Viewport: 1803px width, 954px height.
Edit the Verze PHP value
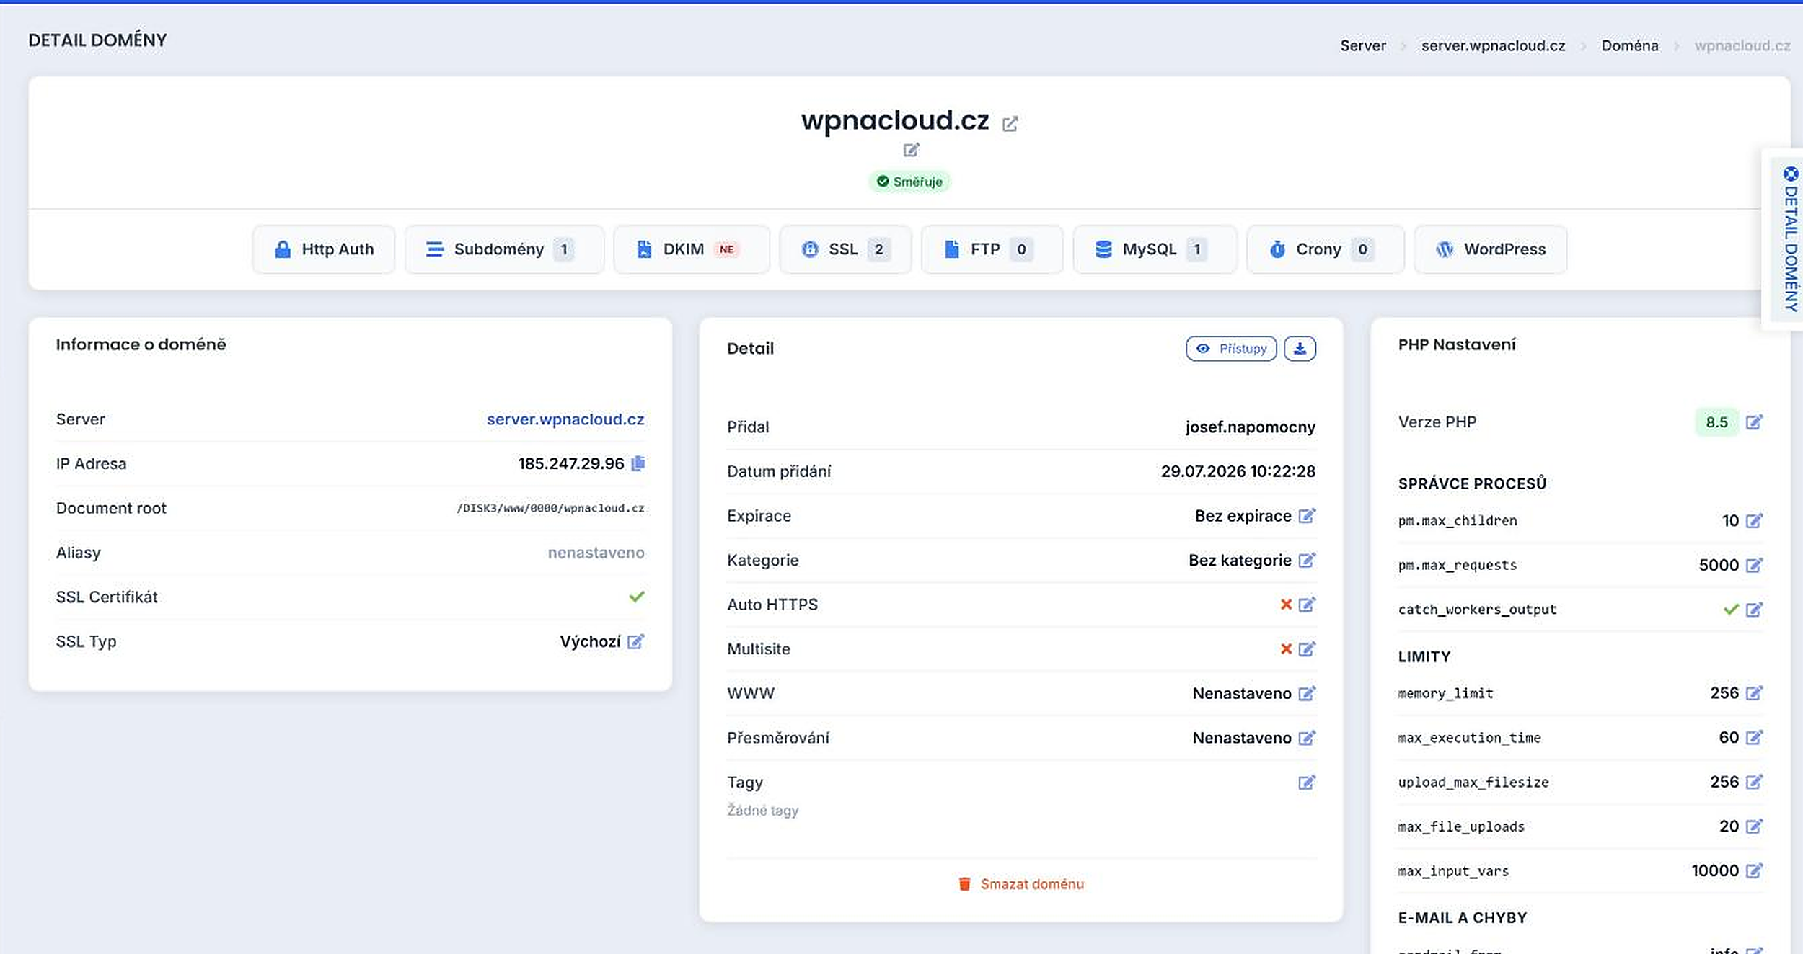[1754, 422]
